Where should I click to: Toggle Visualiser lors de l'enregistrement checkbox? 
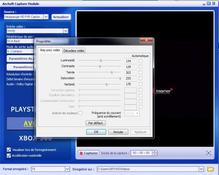point(9,150)
